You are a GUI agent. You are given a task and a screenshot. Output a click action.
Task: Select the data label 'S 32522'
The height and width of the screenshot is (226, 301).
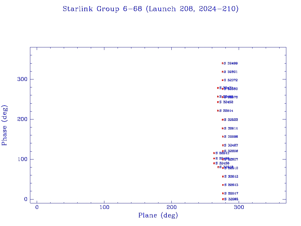[231, 120]
